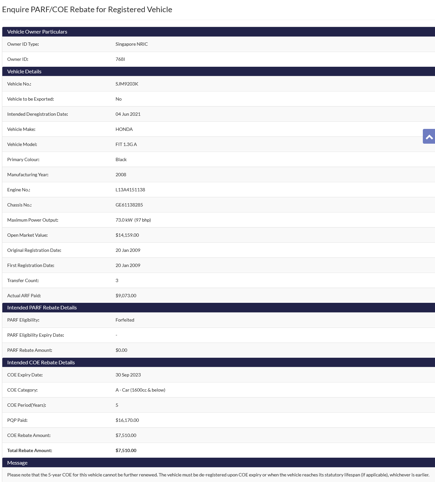Click the PARF Eligibility value Forfeited
Image resolution: width=435 pixels, height=482 pixels.
125,320
